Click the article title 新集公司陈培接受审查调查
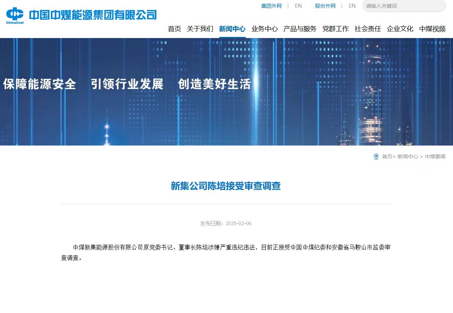 click(x=226, y=186)
